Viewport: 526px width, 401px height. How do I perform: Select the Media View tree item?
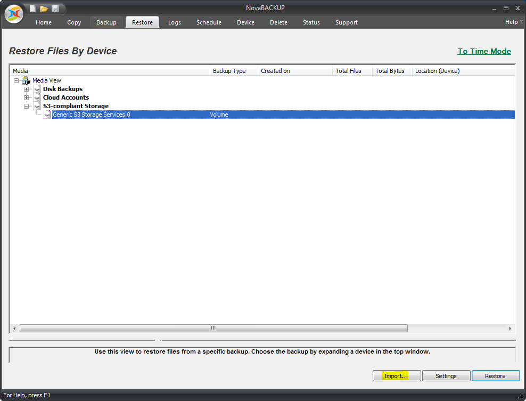(x=47, y=80)
